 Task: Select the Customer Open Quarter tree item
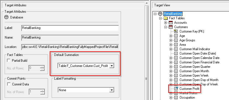pos(195,67)
